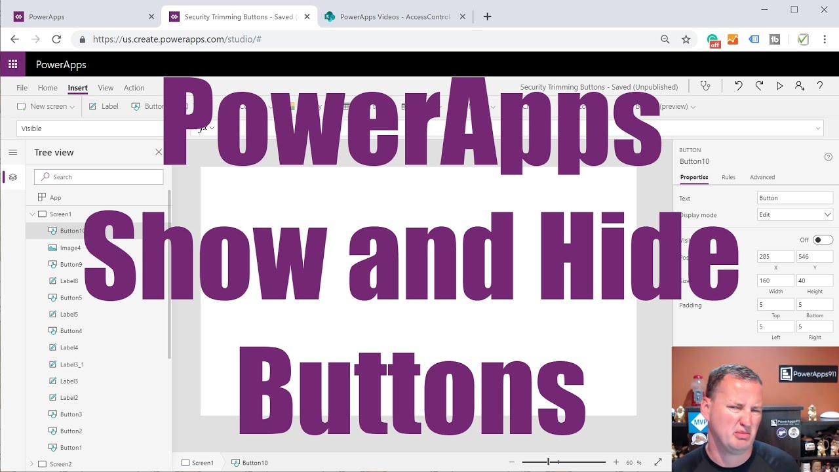839x472 pixels.
Task: Switch to the Advanced tab
Action: 762,177
